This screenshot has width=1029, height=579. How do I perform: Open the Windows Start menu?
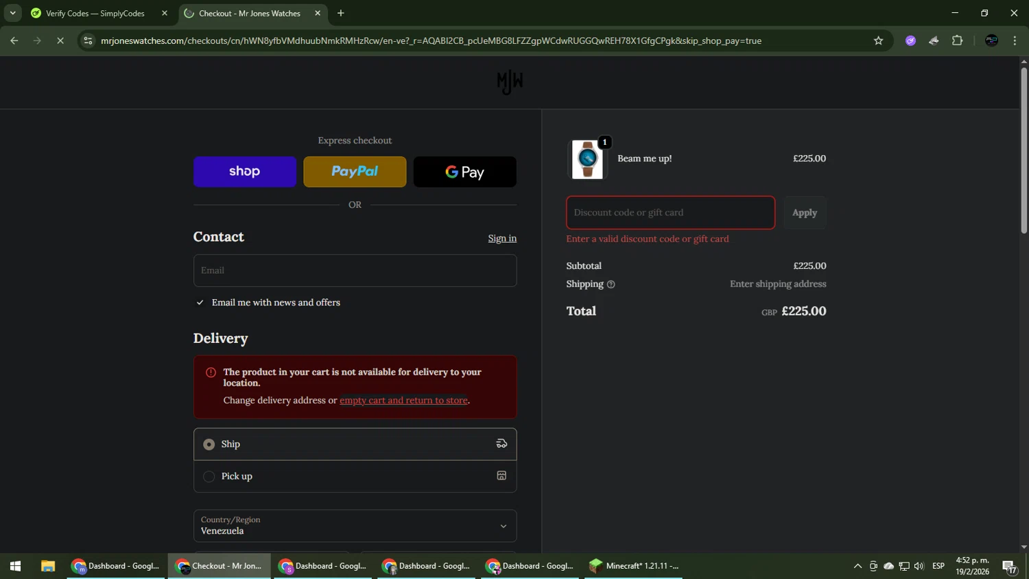(15, 566)
